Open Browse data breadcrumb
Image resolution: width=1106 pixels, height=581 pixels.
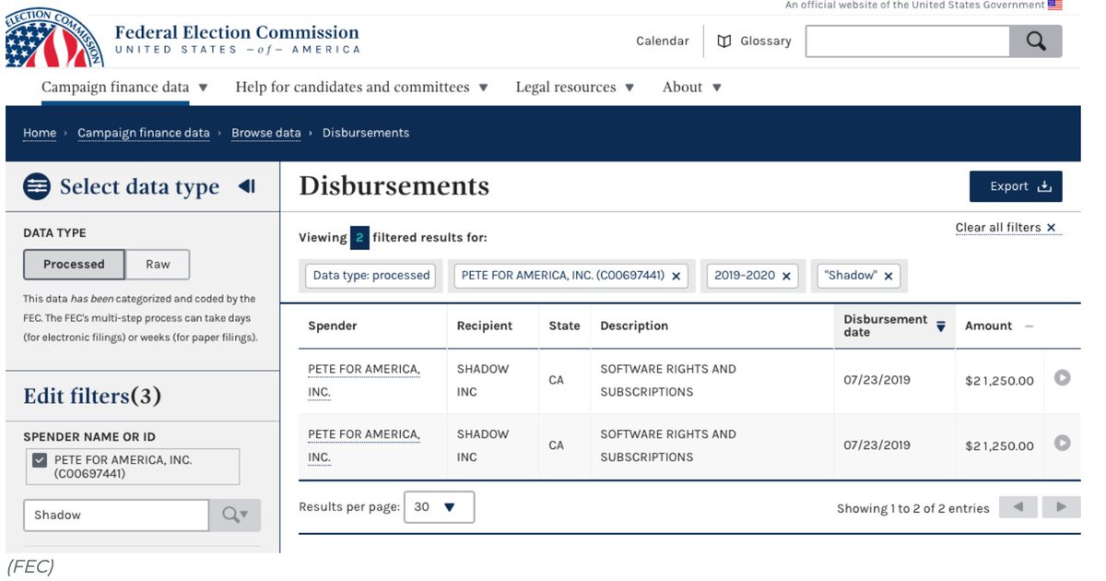click(266, 133)
